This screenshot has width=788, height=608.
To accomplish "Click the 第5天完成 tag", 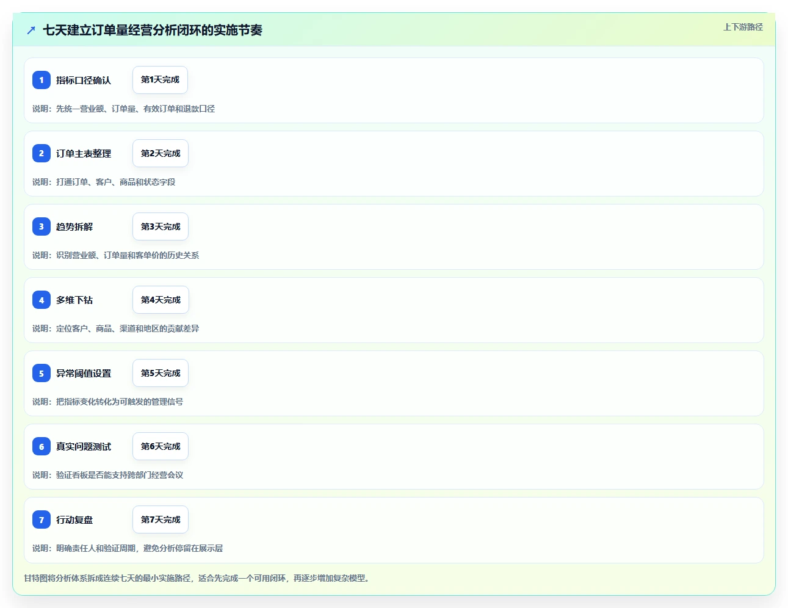I will 161,373.
